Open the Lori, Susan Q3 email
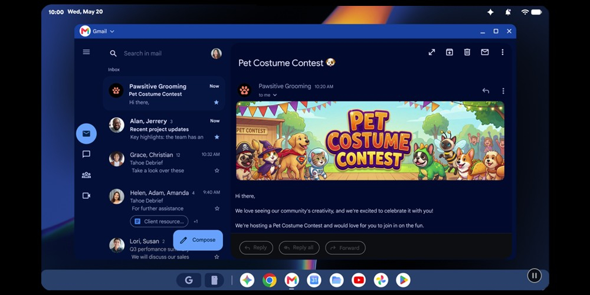Image resolution: width=590 pixels, height=295 pixels. [164, 249]
